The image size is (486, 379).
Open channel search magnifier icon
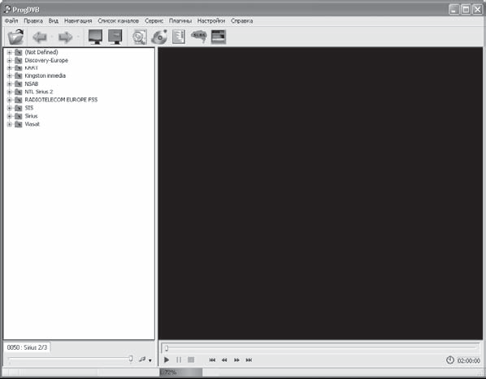(140, 37)
